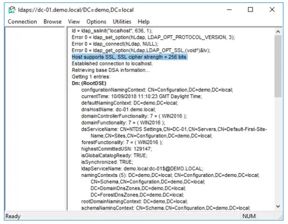Click the DC=DomainDnsZones line
The height and width of the screenshot is (224, 288).
click(x=138, y=188)
